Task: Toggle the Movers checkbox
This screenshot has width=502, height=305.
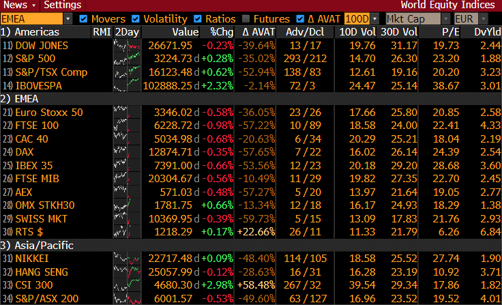Action: (84, 19)
